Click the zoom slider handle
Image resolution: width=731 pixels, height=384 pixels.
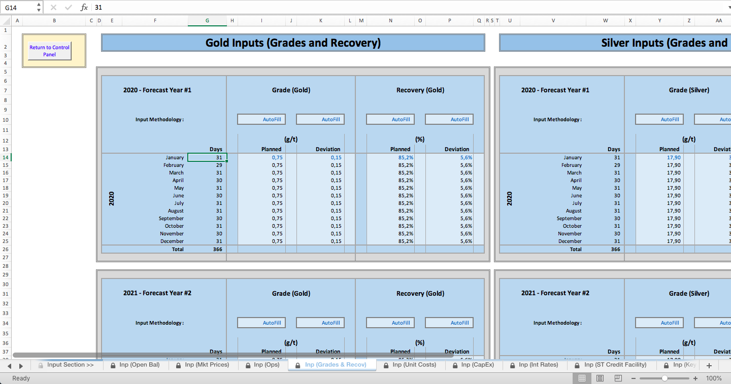pyautogui.click(x=664, y=378)
